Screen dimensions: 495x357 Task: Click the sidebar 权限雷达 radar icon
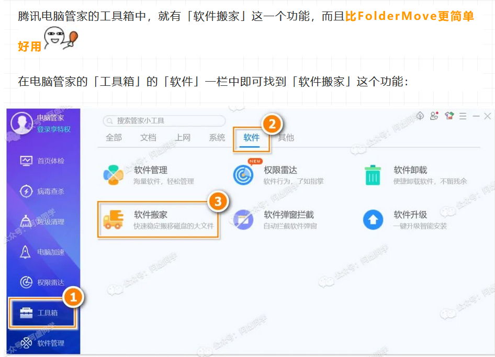26,282
